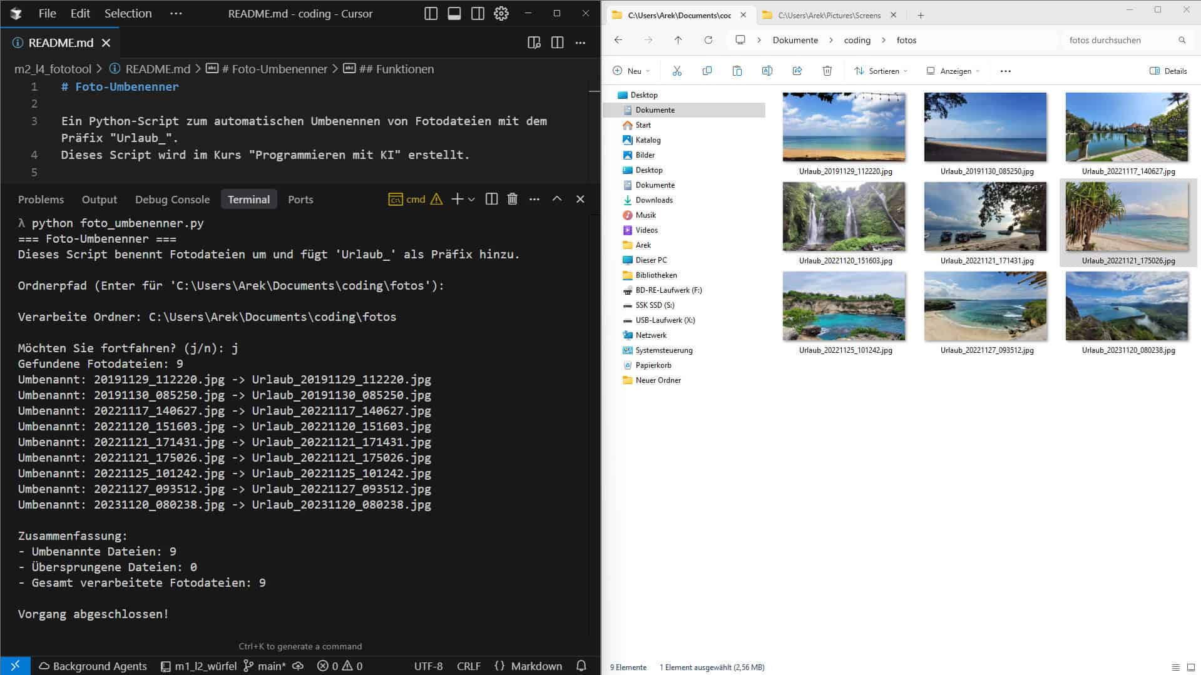Open Markdown preview to the side
The width and height of the screenshot is (1201, 675).
tap(534, 43)
